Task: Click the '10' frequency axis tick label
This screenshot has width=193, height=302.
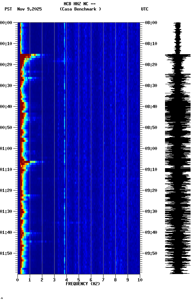Action: point(140,280)
